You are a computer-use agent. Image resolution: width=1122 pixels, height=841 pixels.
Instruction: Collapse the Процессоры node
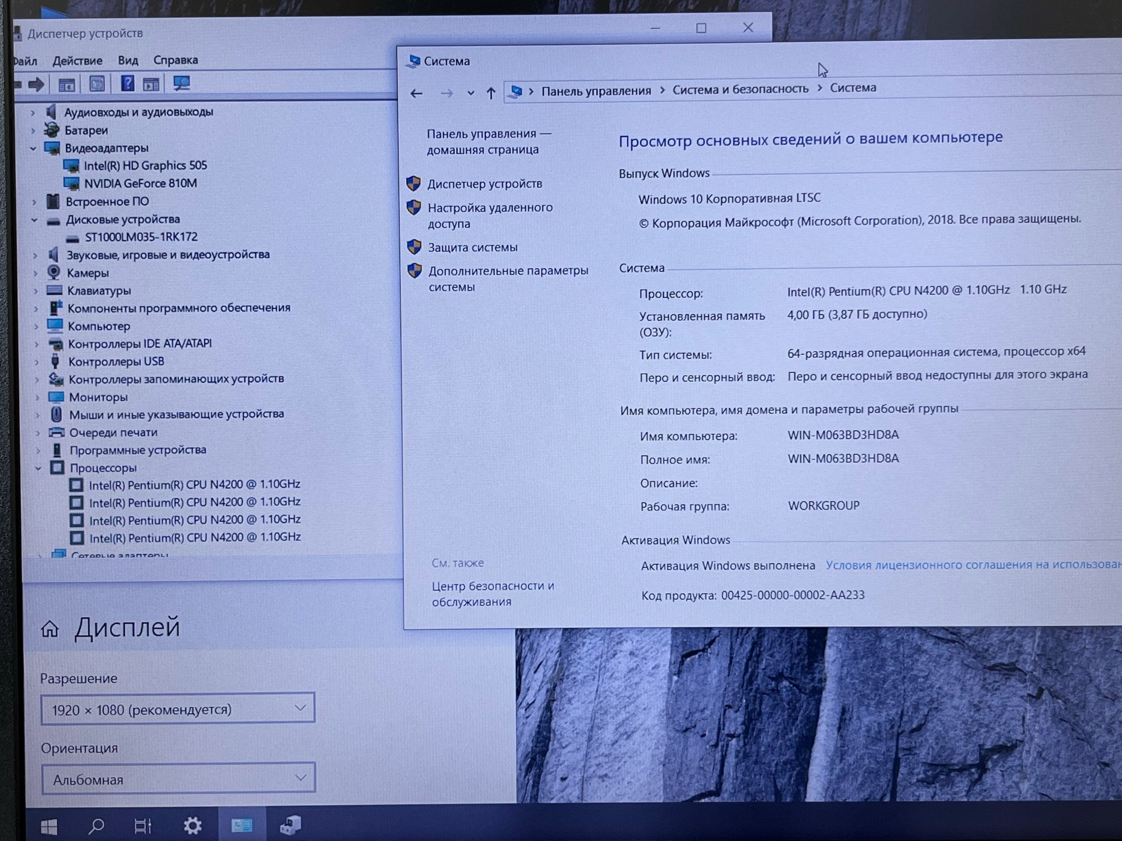pyautogui.click(x=38, y=468)
